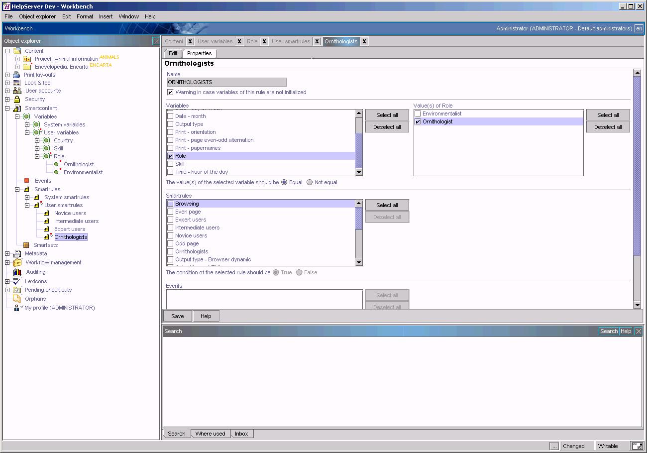Viewport: 647px width, 453px height.
Task: Click inside the Name input field
Action: (x=226, y=82)
